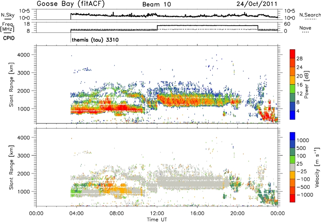Click the "Time UT" axis title

[157, 220]
